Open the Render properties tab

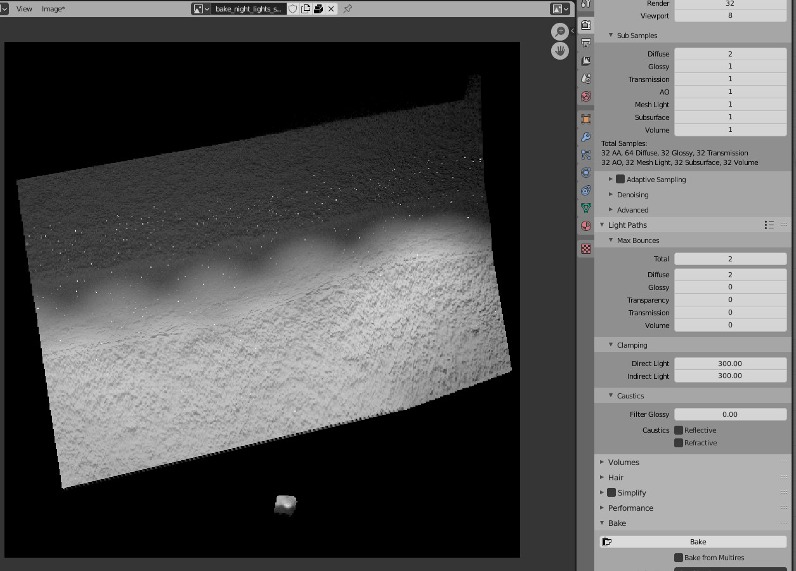pyautogui.click(x=586, y=25)
